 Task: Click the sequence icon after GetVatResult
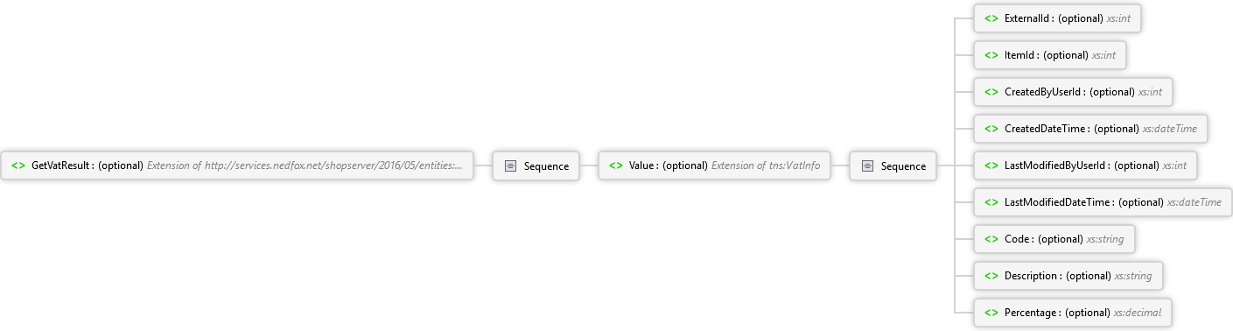[510, 165]
